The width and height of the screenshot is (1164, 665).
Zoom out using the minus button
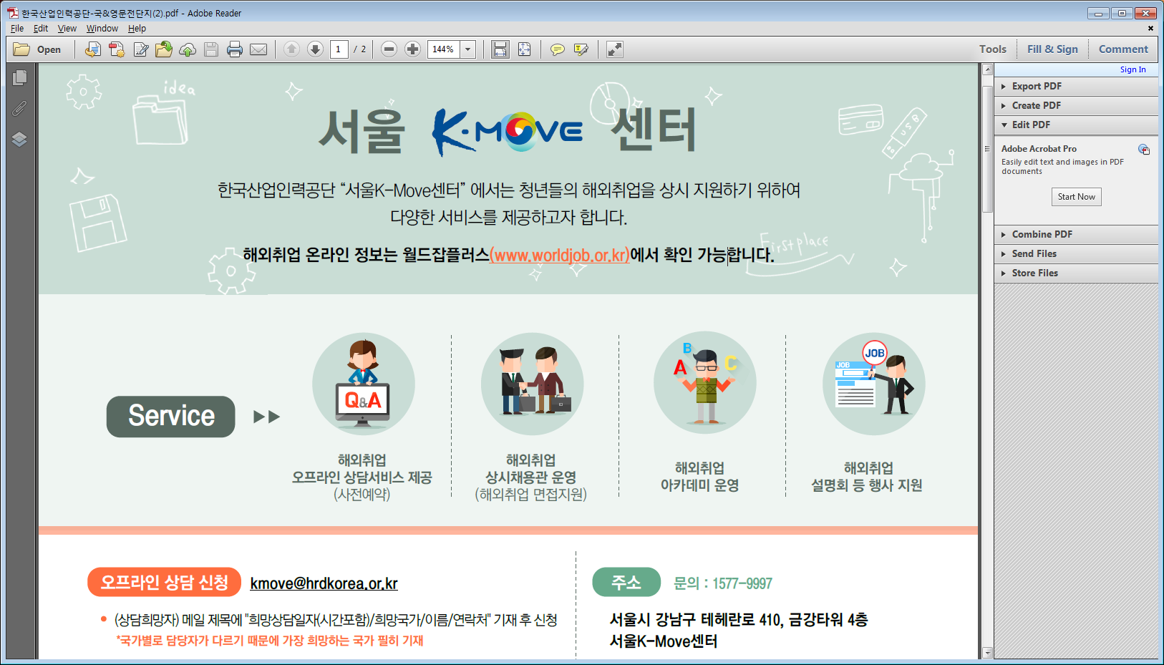[389, 49]
